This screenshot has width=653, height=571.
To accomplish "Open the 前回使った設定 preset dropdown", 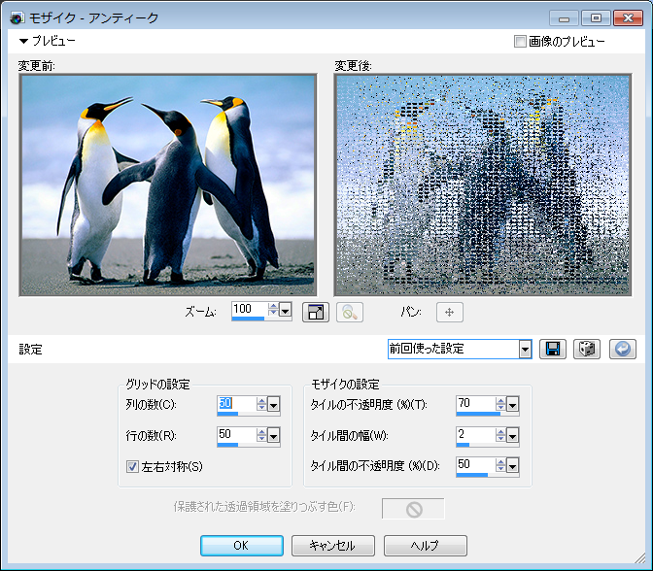I will coord(525,349).
